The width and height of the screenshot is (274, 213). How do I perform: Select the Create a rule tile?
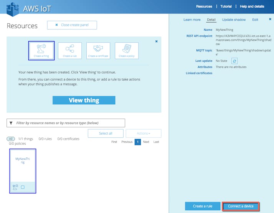click(70, 51)
